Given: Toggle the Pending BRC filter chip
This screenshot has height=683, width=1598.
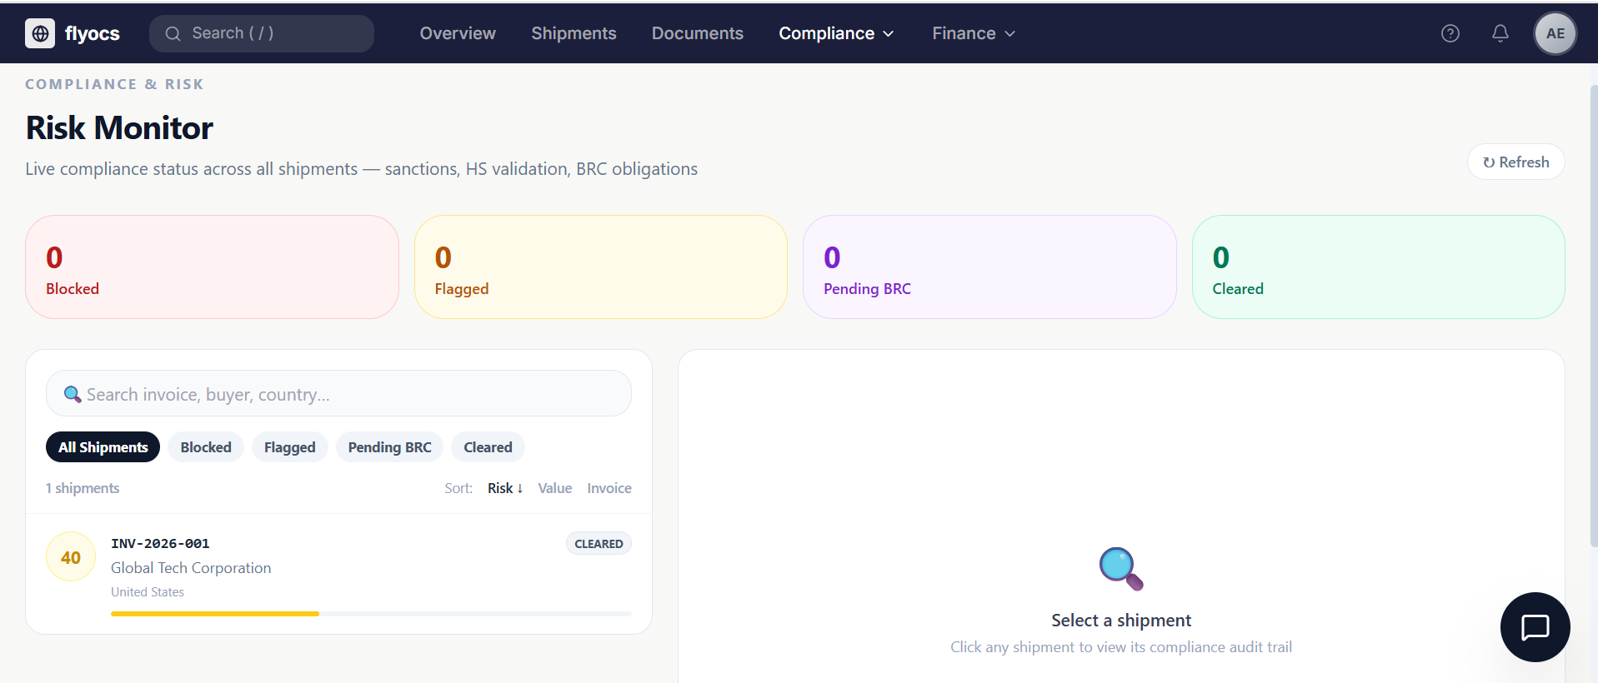Looking at the screenshot, I should tap(389, 447).
